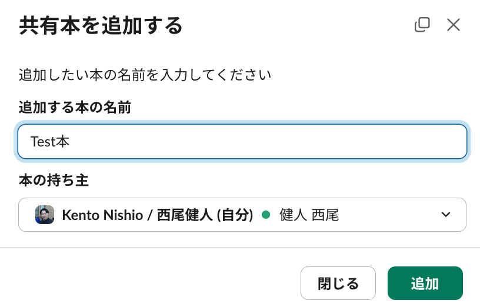Click the 追加したい本の名前を入力してください description
Viewport: 480px width, 307px height.
(x=145, y=75)
